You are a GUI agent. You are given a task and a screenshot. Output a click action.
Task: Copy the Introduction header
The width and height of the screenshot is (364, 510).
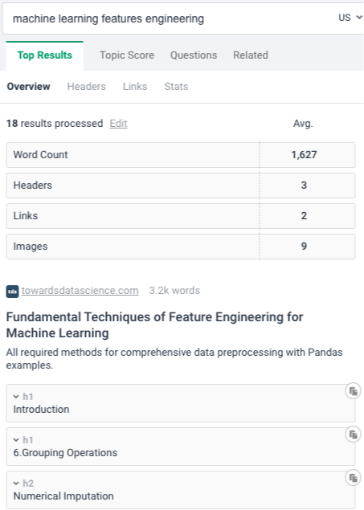353,391
